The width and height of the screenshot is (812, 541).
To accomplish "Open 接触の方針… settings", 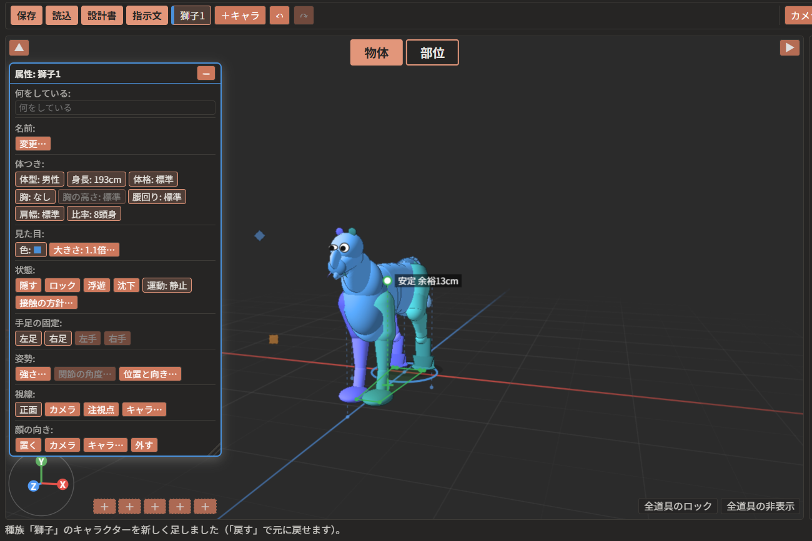I will pos(46,303).
